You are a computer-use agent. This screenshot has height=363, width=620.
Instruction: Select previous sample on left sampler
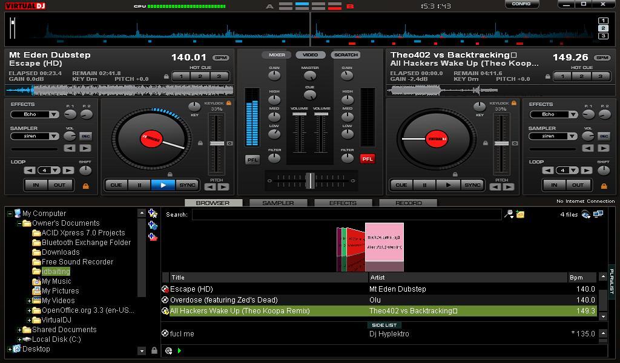[70, 148]
